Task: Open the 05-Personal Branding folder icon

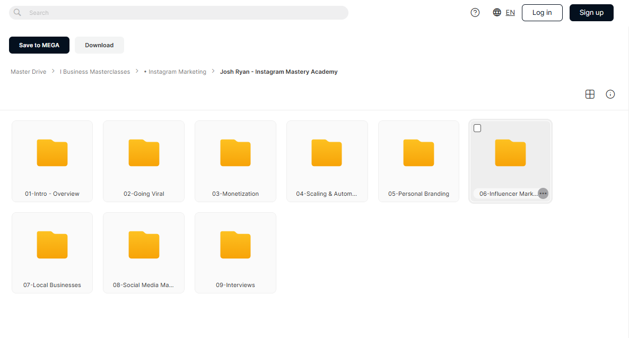Action: pyautogui.click(x=418, y=152)
